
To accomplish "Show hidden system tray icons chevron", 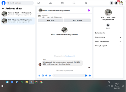I will coord(107,86).
